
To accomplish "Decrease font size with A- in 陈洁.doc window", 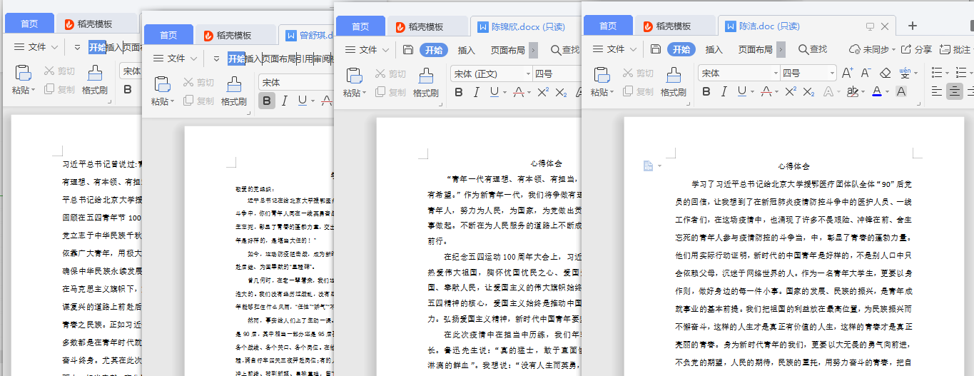I will click(866, 73).
